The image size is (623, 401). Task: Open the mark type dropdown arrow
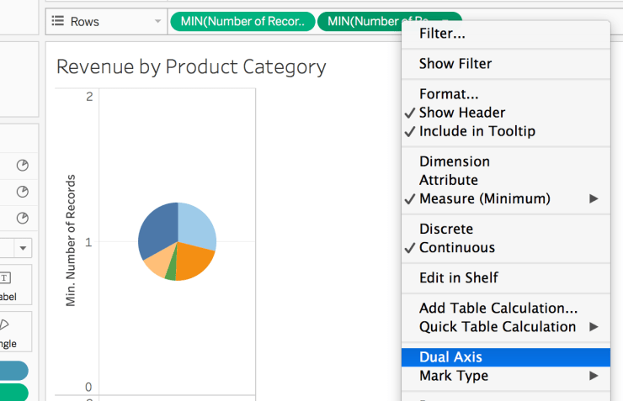click(x=23, y=248)
